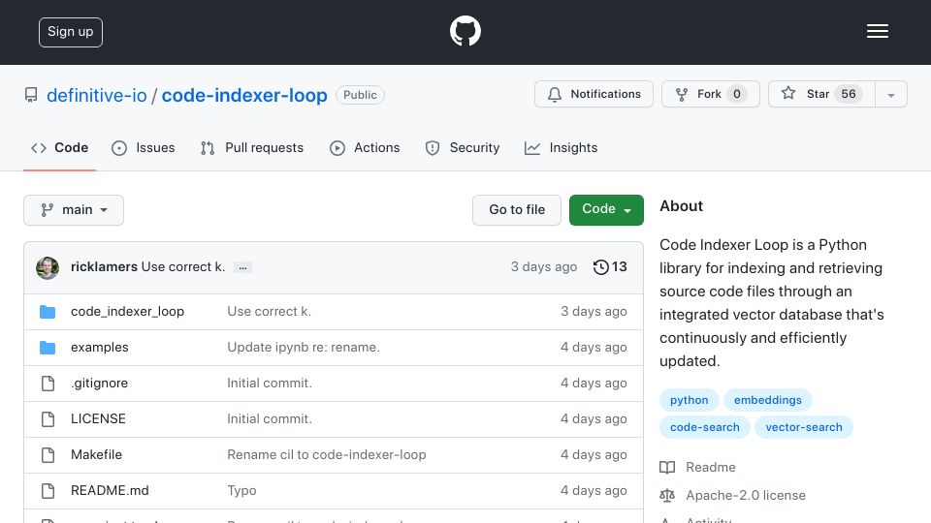Click the Notifications button
The width and height of the screenshot is (931, 523).
594,94
